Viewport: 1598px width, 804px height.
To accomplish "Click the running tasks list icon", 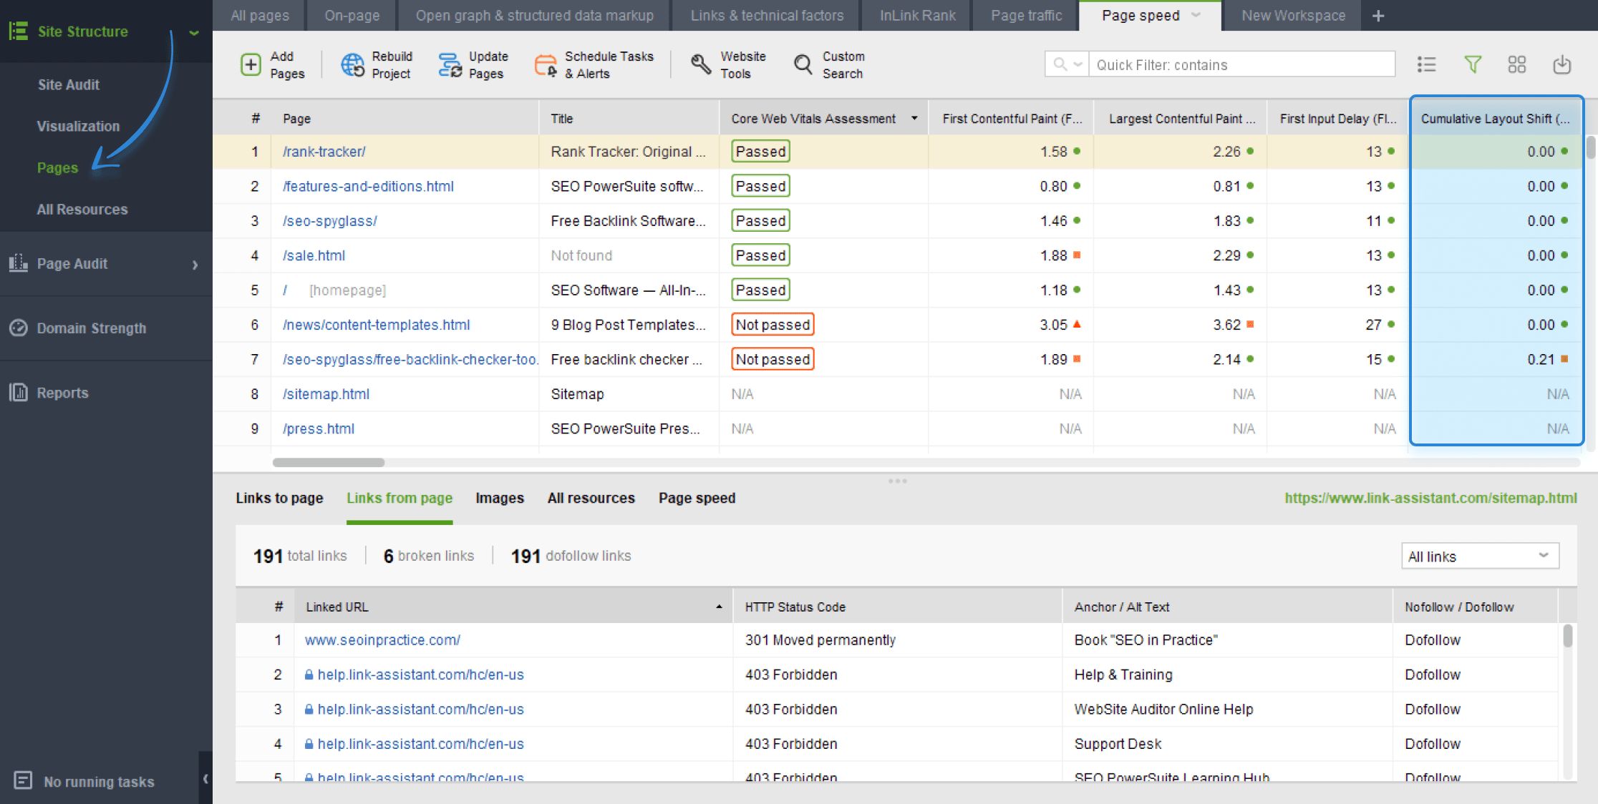I will click(23, 780).
